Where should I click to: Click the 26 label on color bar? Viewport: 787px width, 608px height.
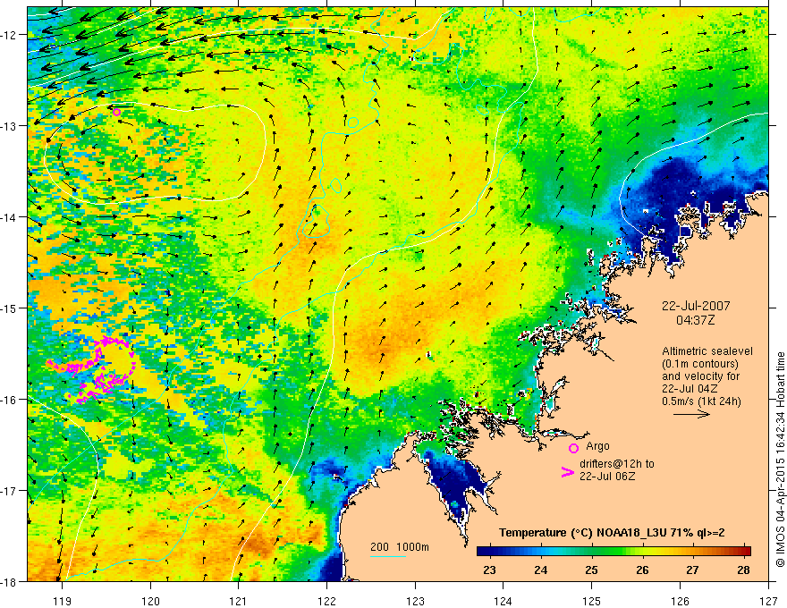(642, 570)
